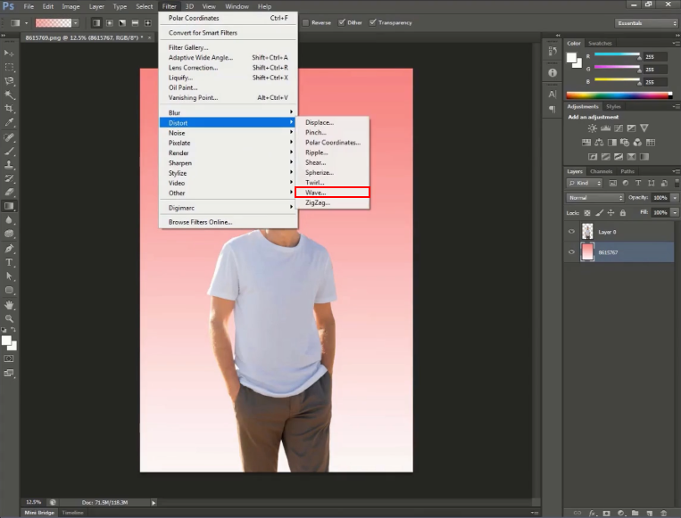
Task: Select the Magic Wand tool
Action: 9,95
